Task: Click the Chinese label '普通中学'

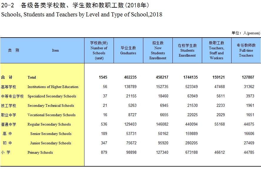Action: (9, 124)
